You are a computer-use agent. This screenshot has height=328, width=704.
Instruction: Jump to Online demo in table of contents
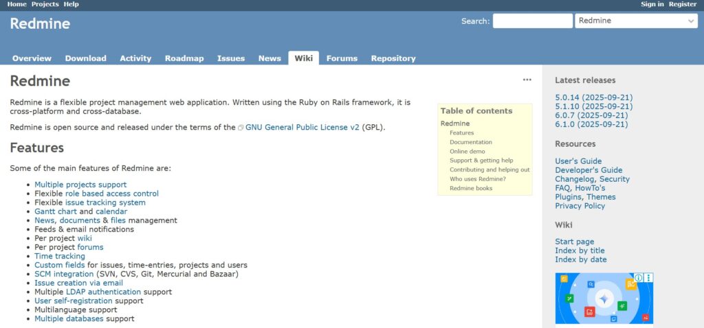(467, 152)
